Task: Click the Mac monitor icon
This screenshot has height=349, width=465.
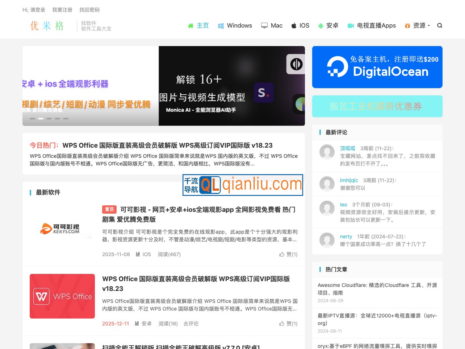Action: click(x=264, y=26)
